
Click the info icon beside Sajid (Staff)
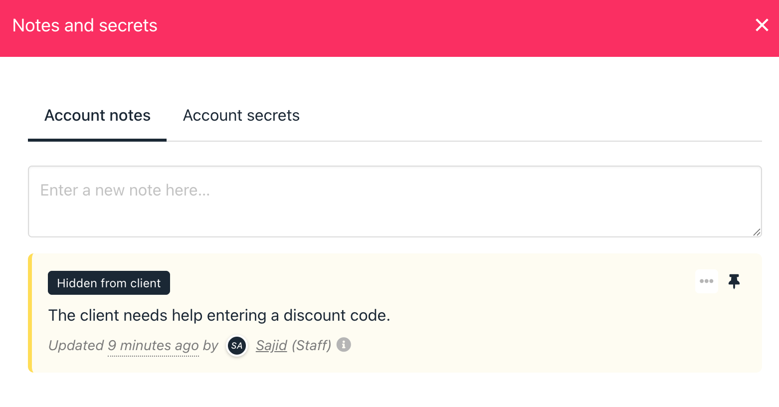344,345
